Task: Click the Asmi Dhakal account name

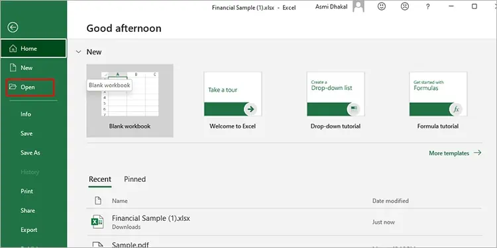Action: pos(331,7)
